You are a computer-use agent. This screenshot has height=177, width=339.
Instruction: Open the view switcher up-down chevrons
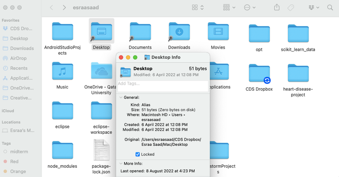tap(202, 8)
